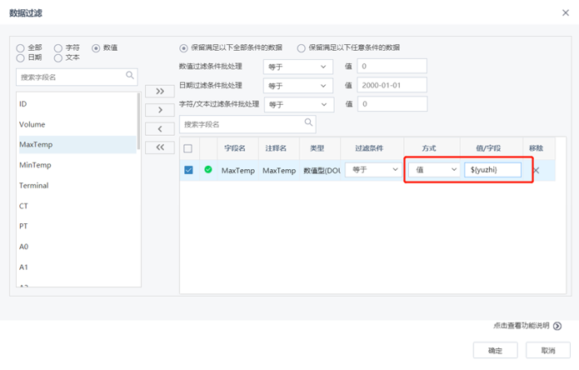Click the move-left single arrow button

tap(160, 128)
